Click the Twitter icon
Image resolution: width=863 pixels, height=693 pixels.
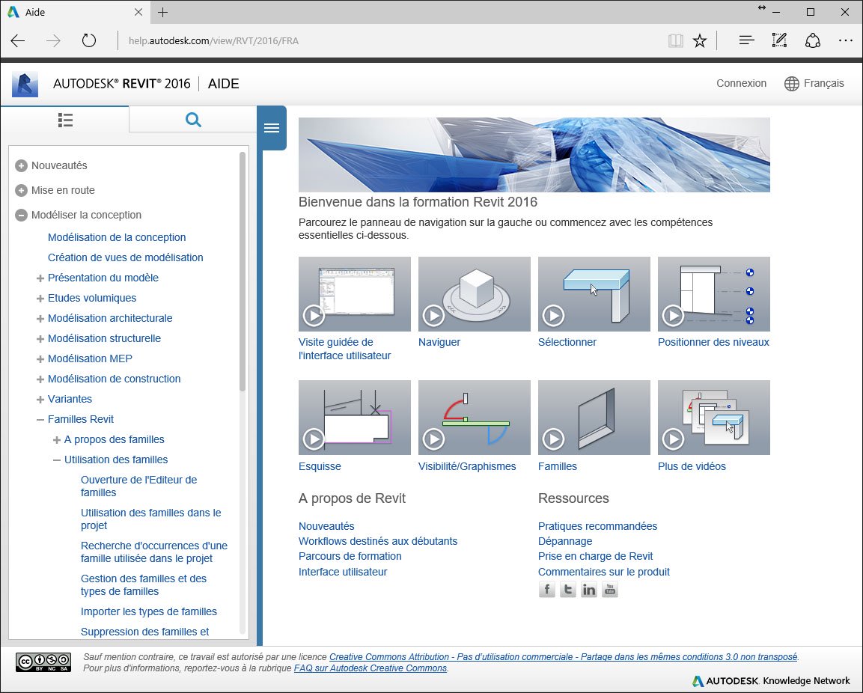(x=567, y=590)
